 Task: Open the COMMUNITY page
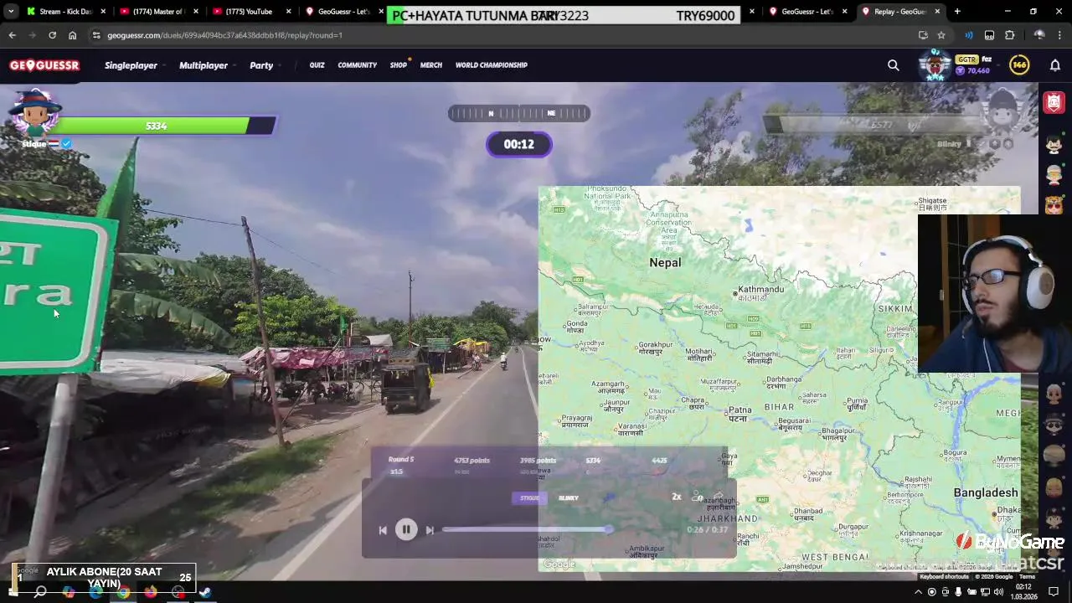click(358, 65)
